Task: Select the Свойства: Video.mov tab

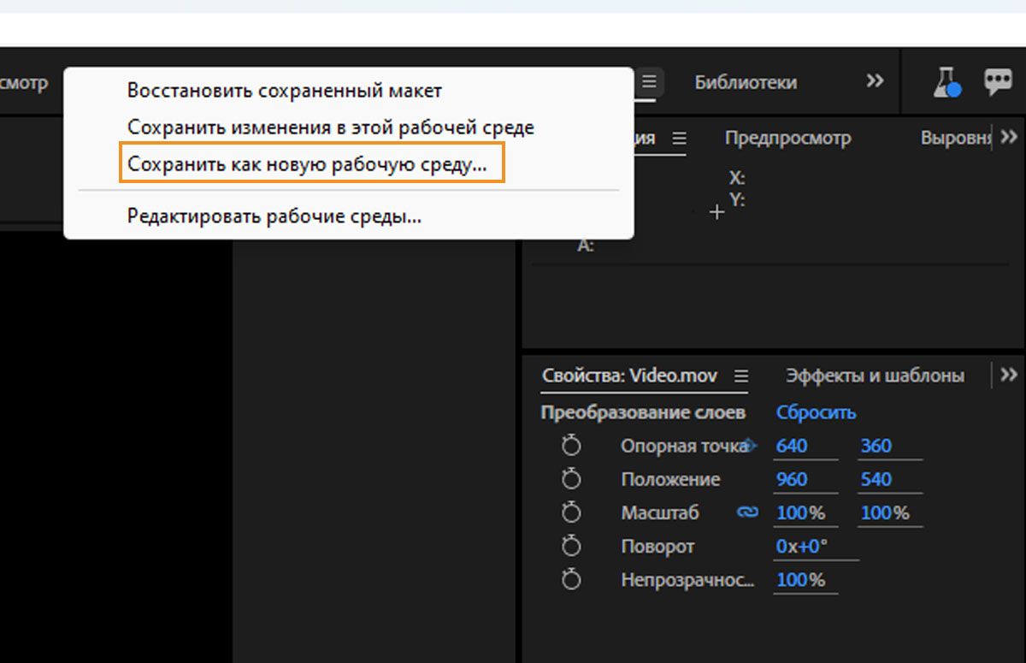Action: click(629, 376)
